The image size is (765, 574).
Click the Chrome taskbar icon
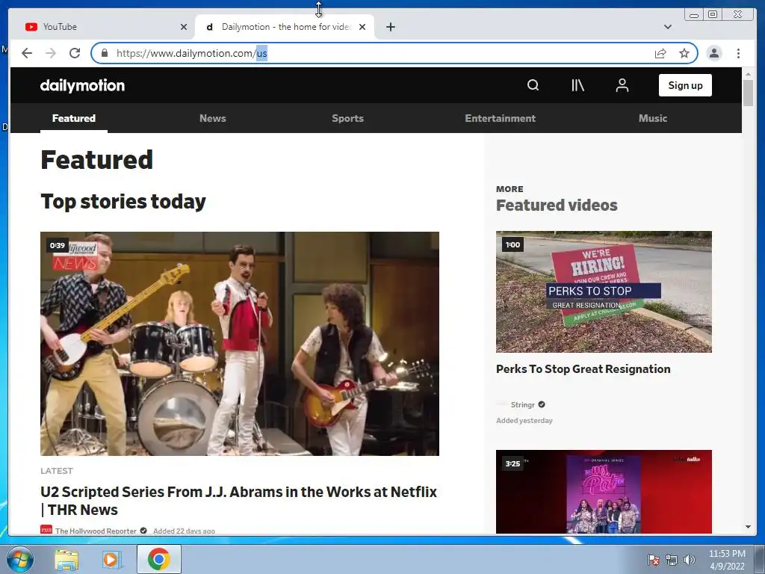159,559
